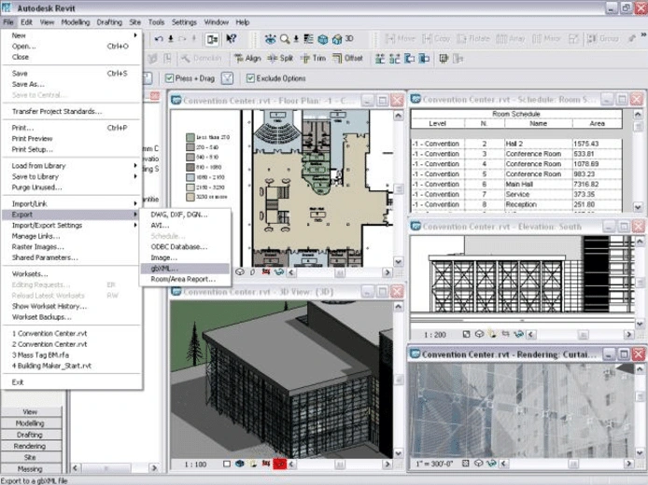This screenshot has width=648, height=485.
Task: Switch to the Massing design bar tab
Action: point(30,469)
